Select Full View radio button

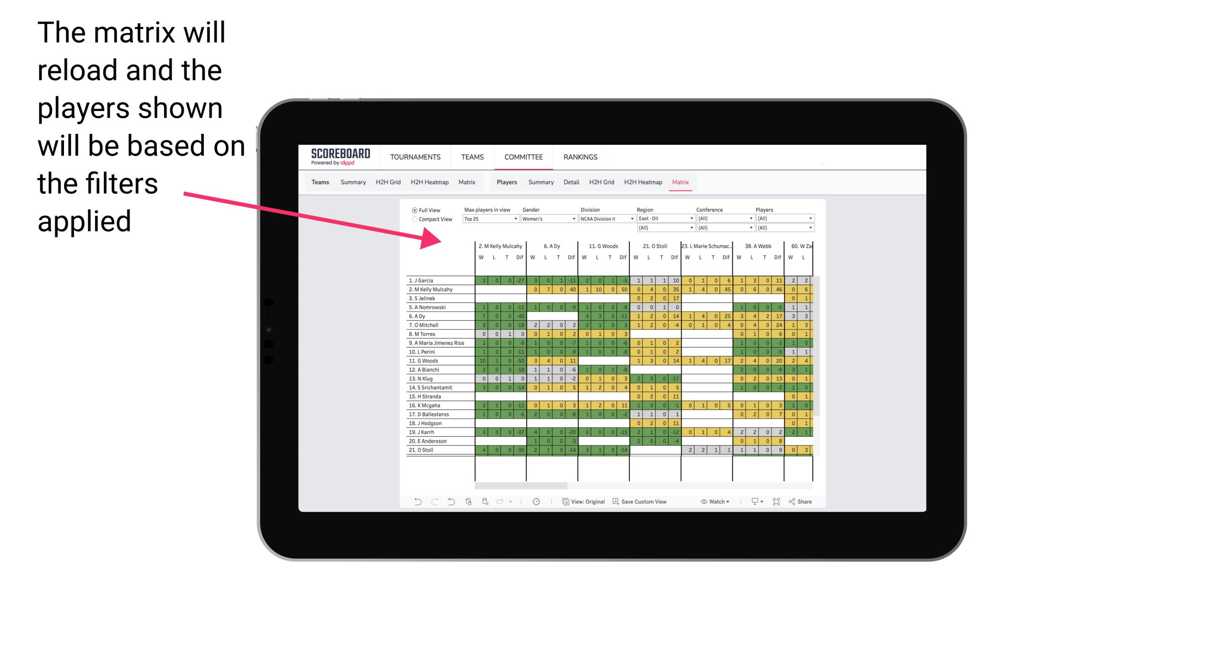click(x=414, y=211)
